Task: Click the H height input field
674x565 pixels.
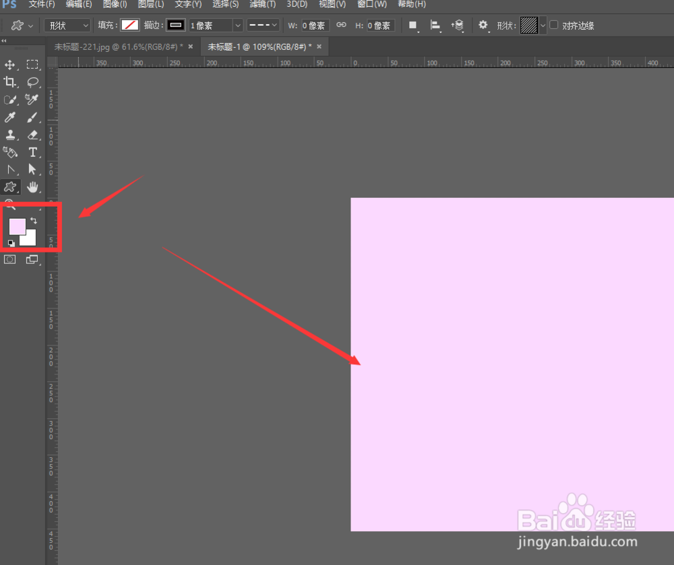Action: tap(380, 26)
